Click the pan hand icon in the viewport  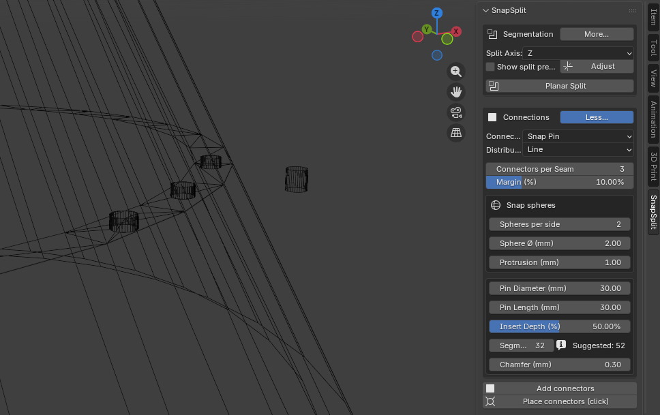click(x=456, y=92)
